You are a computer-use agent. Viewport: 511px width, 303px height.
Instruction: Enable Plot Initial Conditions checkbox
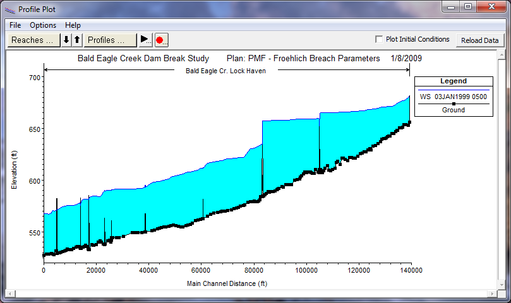379,39
